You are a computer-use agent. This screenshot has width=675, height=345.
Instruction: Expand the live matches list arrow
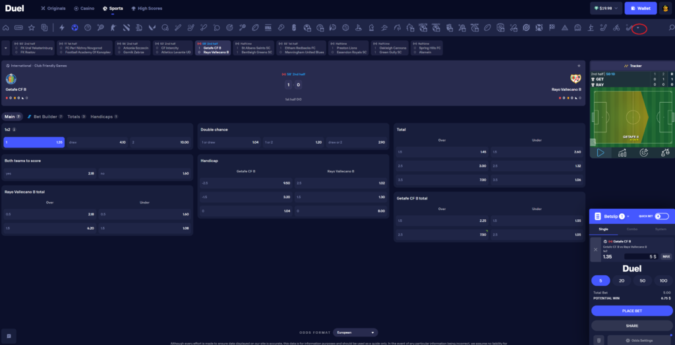tap(6, 48)
